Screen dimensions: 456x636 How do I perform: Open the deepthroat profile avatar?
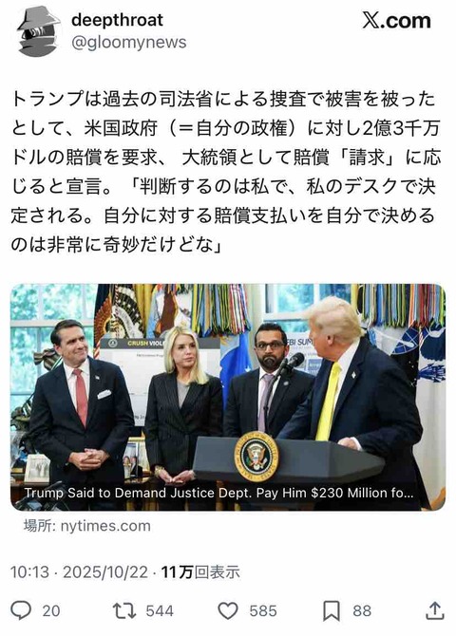click(38, 31)
